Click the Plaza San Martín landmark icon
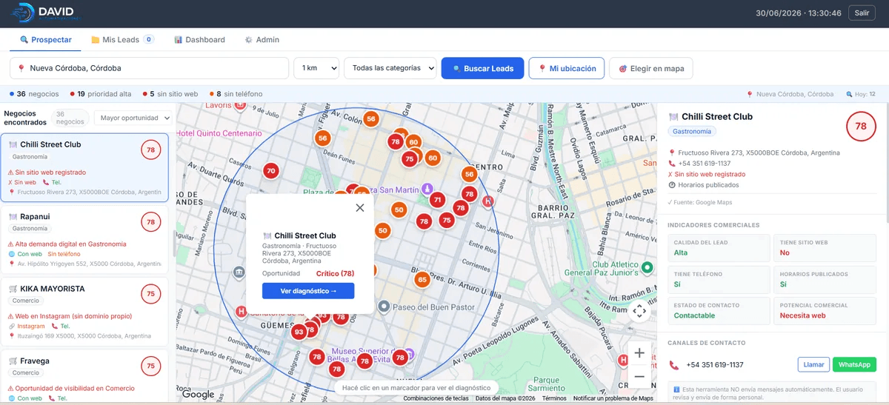Screen dimensions: 889x405 click(x=427, y=188)
